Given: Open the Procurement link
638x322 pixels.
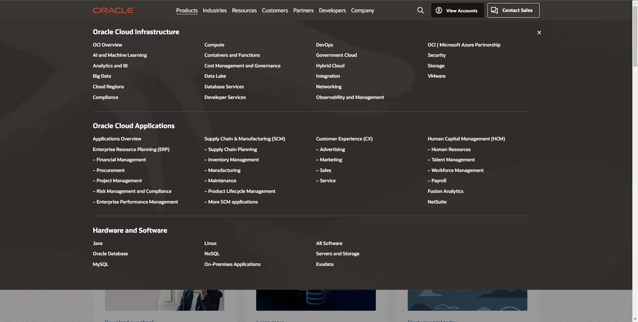Looking at the screenshot, I should click(x=109, y=170).
